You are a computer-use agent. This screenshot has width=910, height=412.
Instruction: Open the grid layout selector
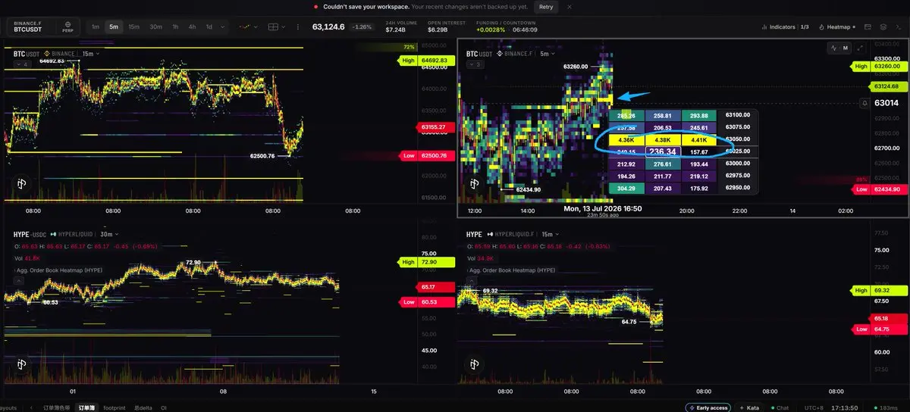click(x=277, y=27)
